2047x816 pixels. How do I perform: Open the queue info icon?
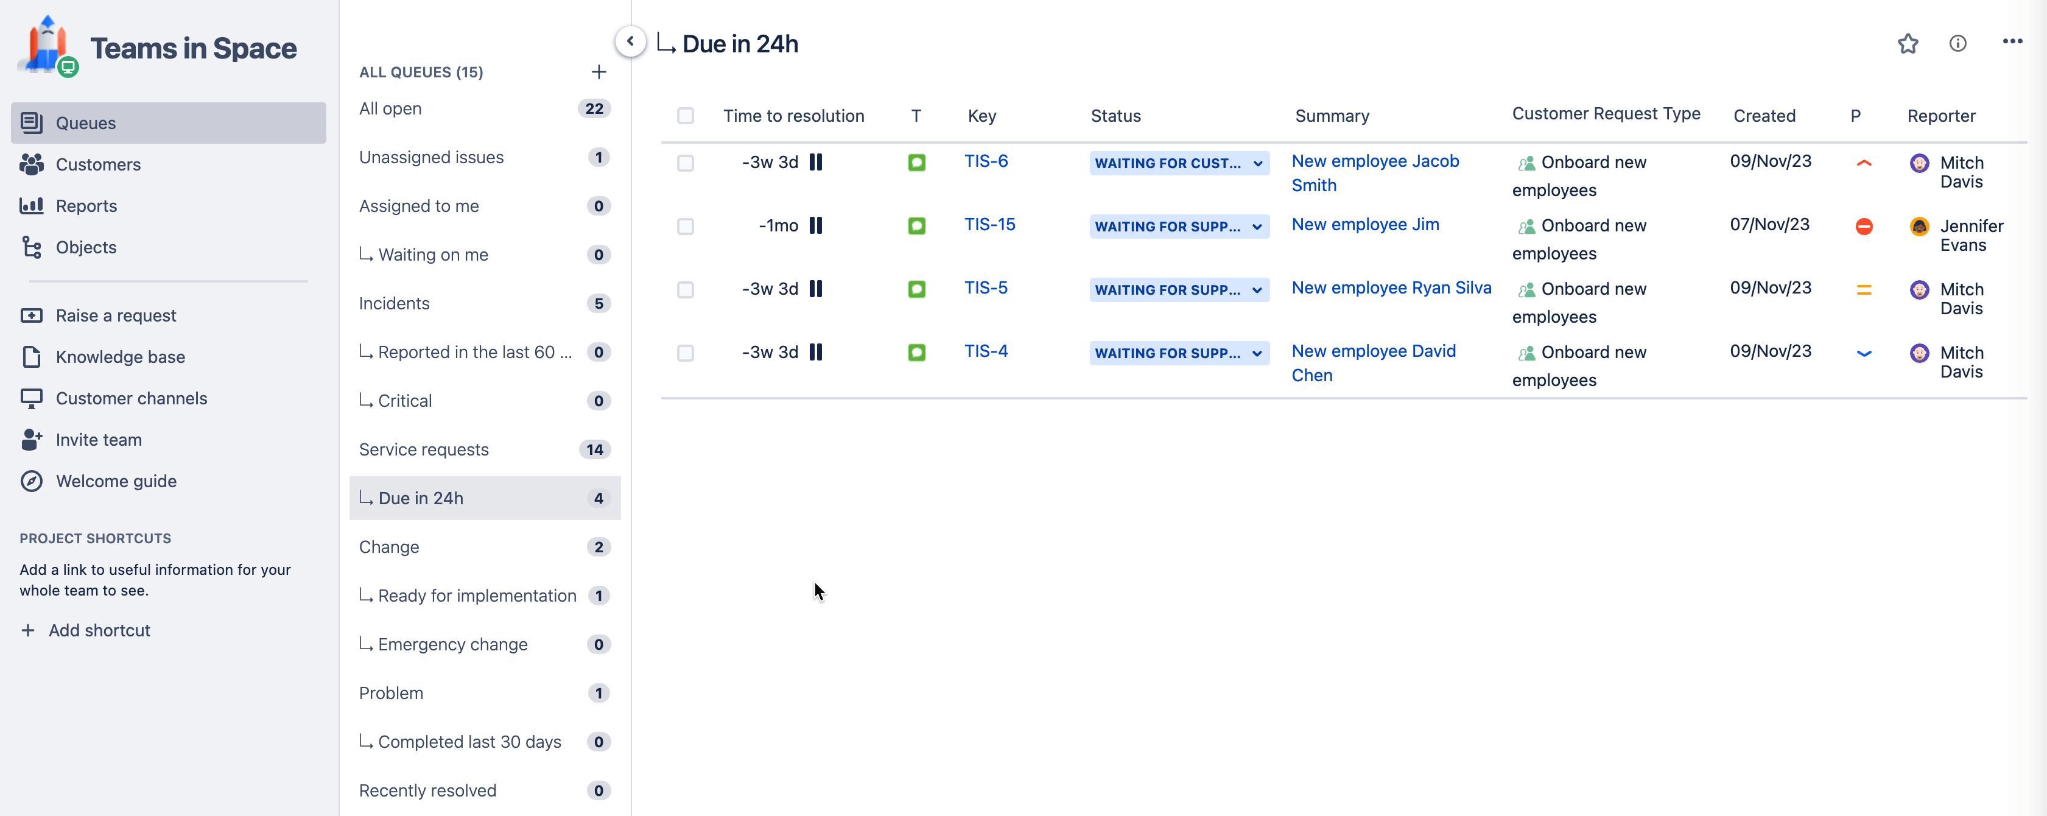pyautogui.click(x=1957, y=44)
